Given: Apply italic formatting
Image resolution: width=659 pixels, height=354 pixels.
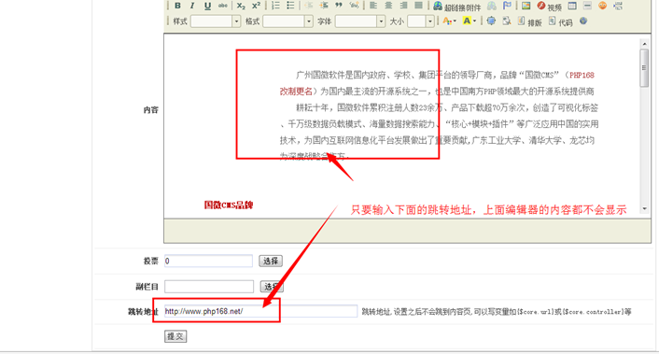Looking at the screenshot, I should coord(192,6).
